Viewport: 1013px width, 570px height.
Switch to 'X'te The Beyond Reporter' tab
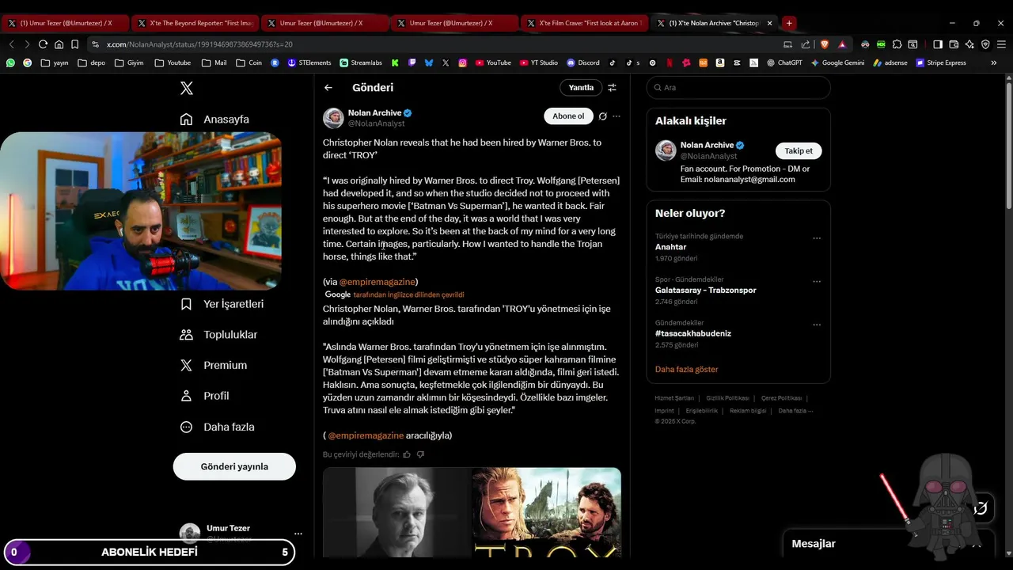click(194, 23)
